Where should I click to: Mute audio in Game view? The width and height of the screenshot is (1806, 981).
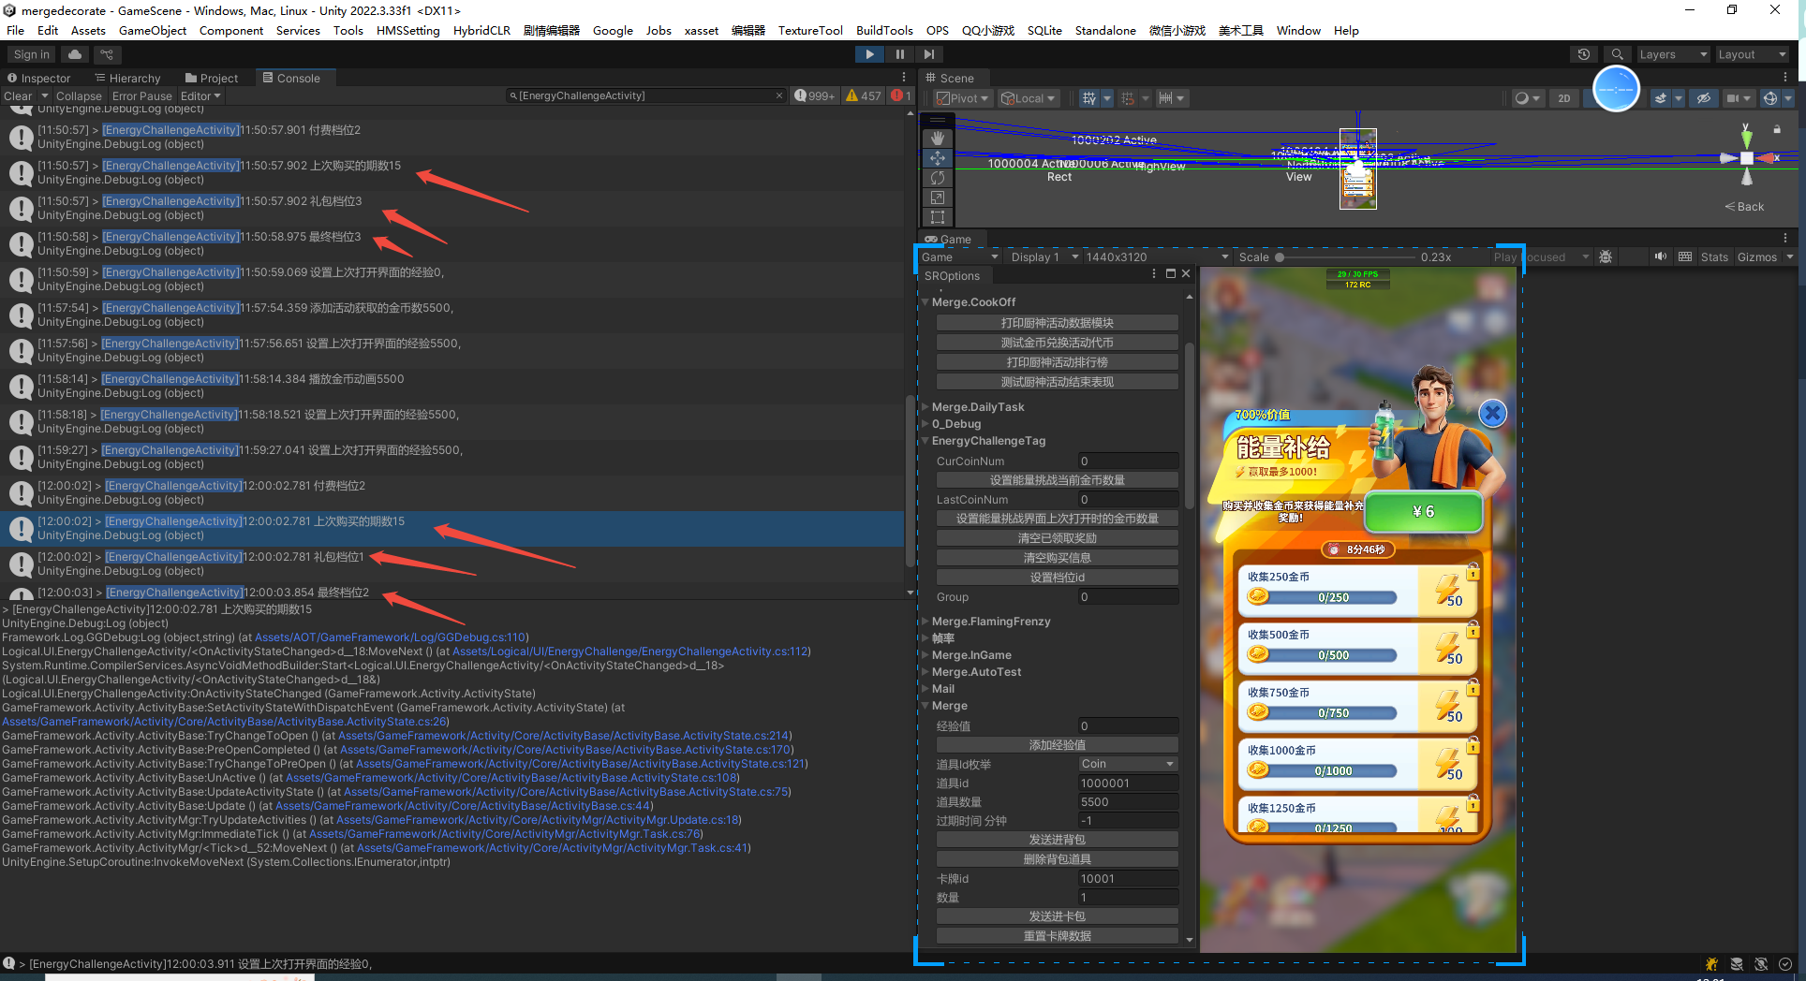1661,256
